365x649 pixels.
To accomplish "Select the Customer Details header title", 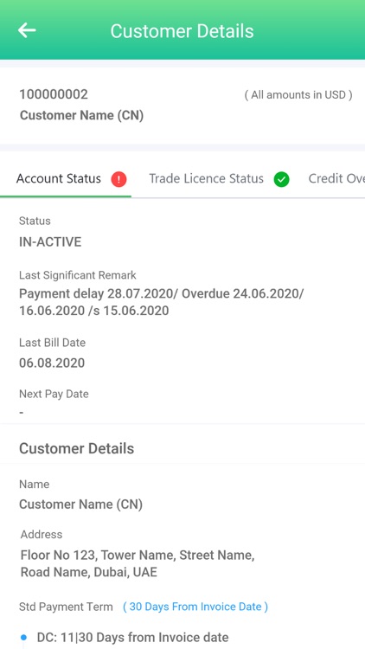I will (x=182, y=31).
